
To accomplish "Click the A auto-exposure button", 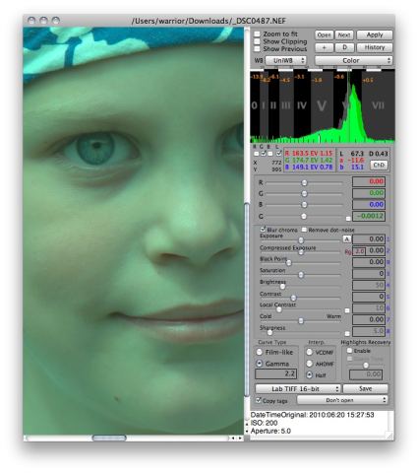I will 346,239.
